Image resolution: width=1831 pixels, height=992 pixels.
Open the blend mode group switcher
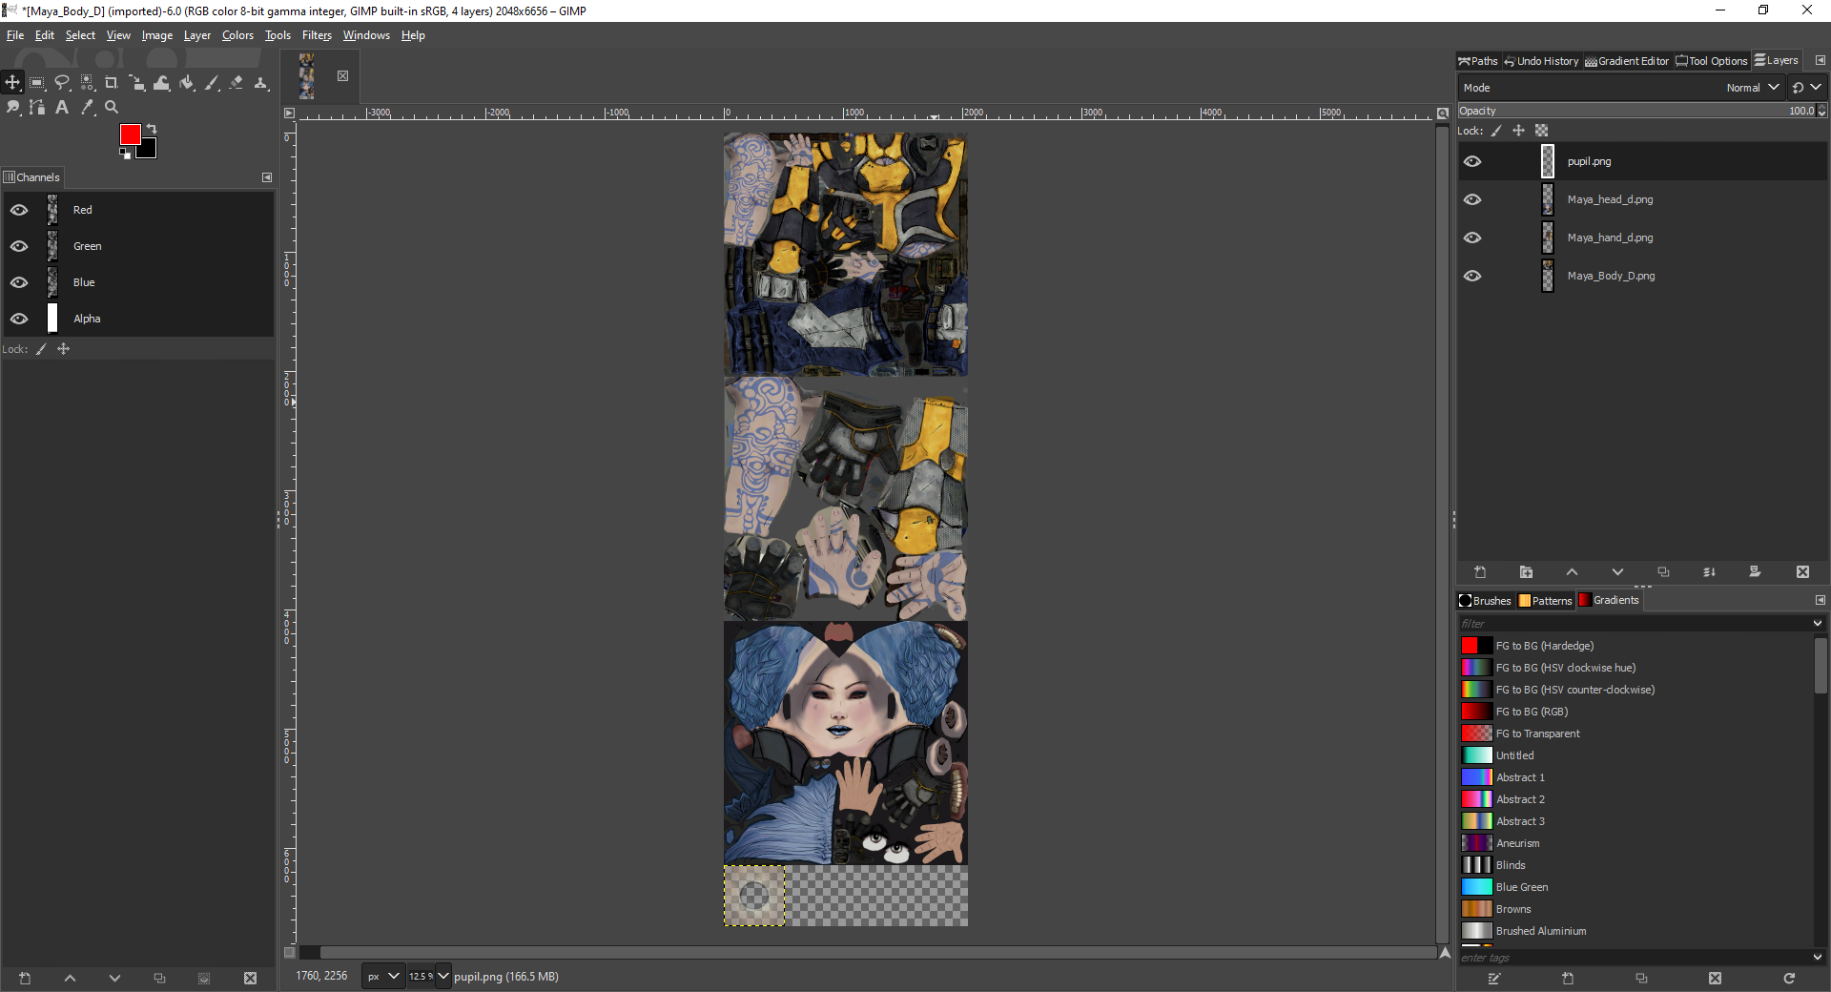pos(1806,88)
